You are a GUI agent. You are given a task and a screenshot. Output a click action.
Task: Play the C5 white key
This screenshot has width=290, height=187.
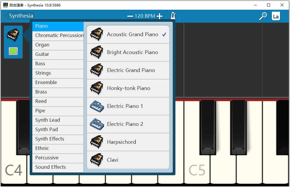point(197,169)
